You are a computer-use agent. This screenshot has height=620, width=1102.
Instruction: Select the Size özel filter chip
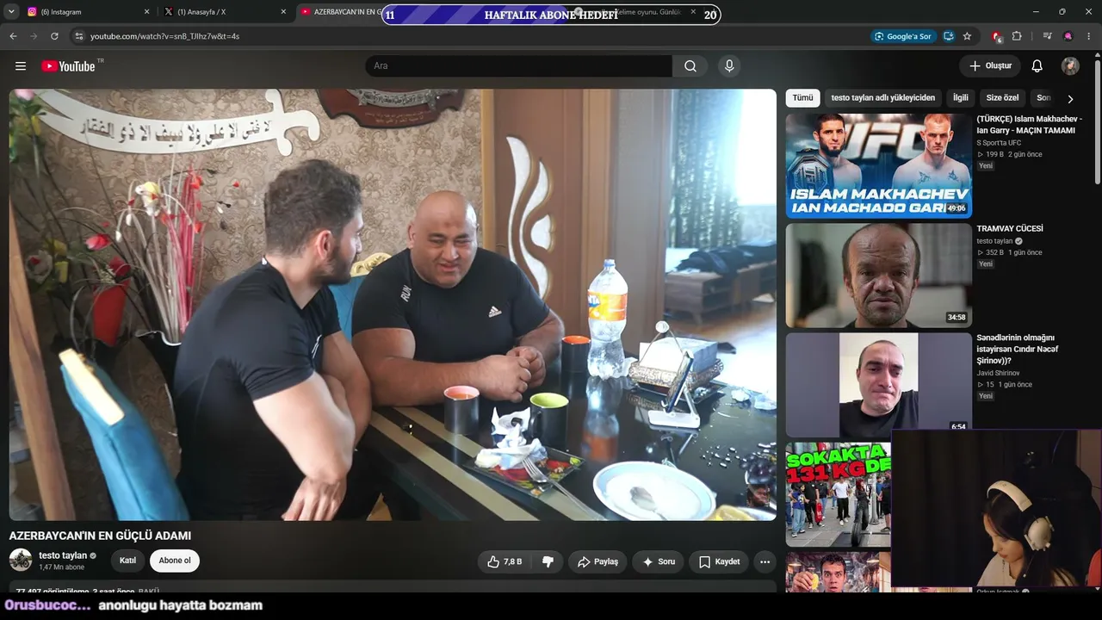1002,98
